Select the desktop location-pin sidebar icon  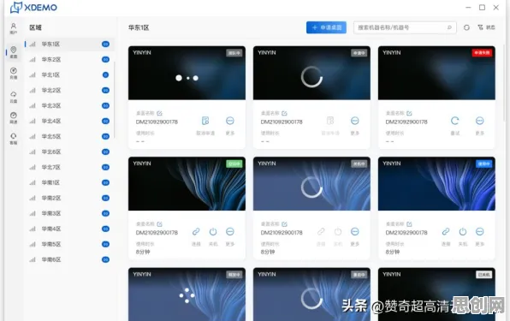tap(14, 51)
